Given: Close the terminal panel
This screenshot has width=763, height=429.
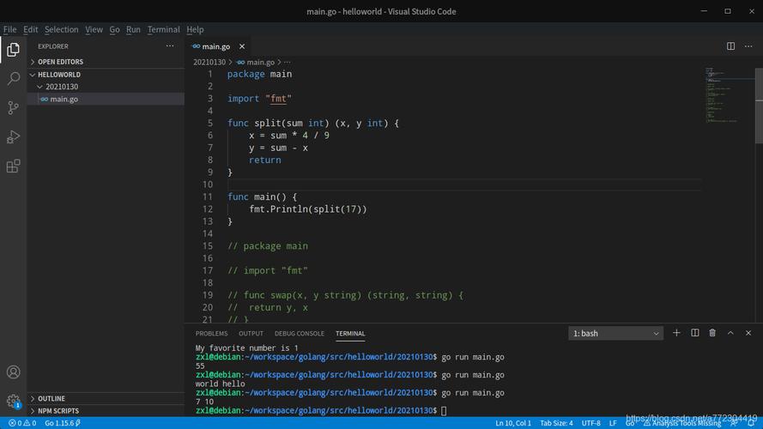Looking at the screenshot, I should [x=748, y=333].
